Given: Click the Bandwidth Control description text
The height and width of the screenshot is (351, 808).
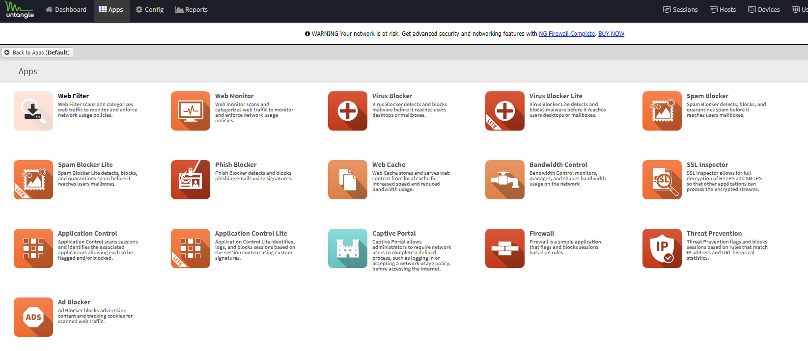Looking at the screenshot, I should coord(567,179).
